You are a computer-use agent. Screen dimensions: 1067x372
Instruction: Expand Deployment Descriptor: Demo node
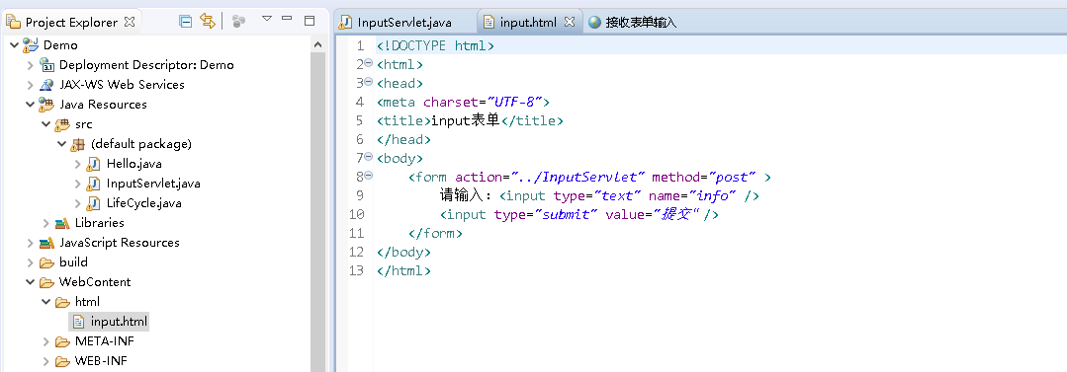coord(31,65)
